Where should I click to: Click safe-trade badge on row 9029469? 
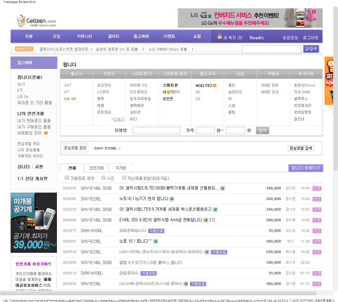pyautogui.click(x=317, y=220)
